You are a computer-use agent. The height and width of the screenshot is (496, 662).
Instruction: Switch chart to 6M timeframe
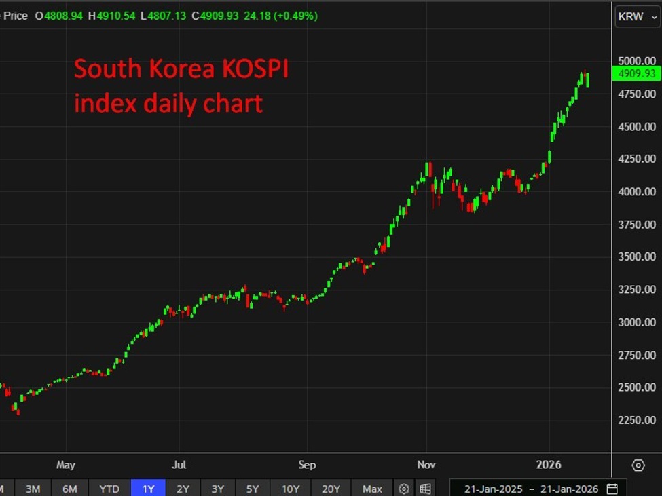(x=71, y=488)
